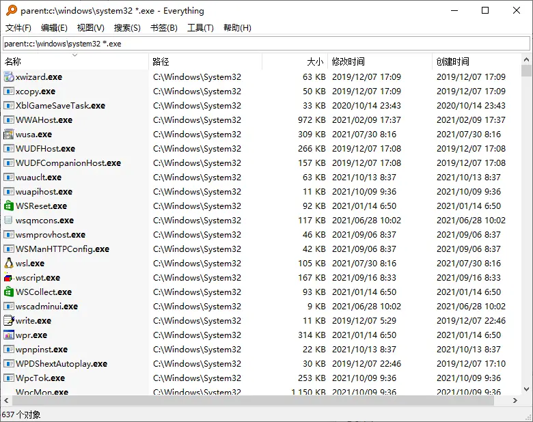
Task: Open the 视图(V) menu
Action: 90,28
